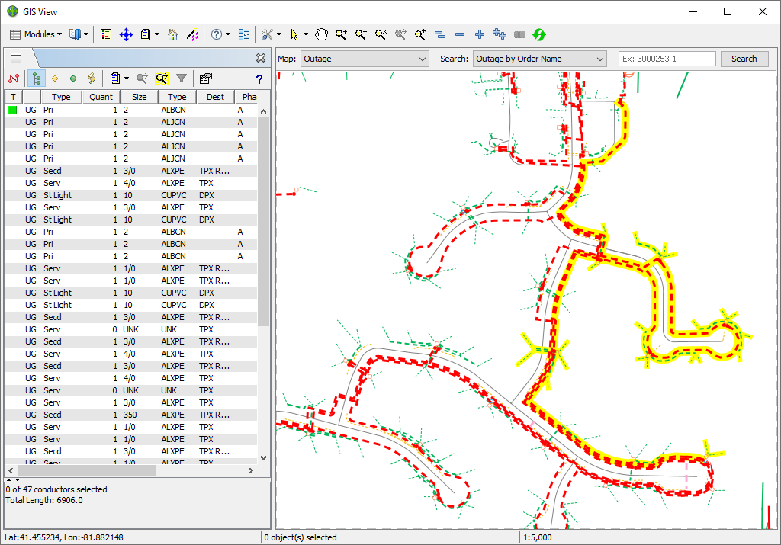The image size is (781, 545).
Task: Toggle the yellow diamond button
Action: pos(55,79)
